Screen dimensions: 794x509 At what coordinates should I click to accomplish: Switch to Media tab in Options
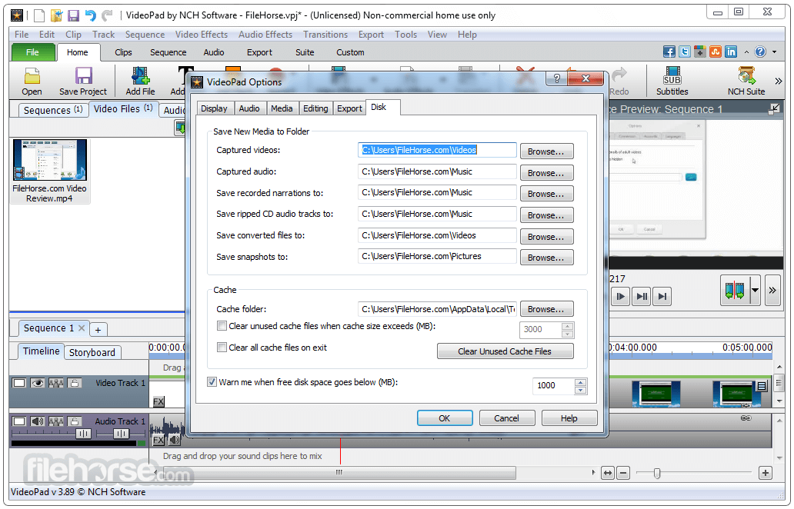coord(282,108)
